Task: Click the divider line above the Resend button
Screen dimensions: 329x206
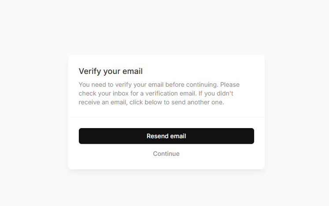Action: pyautogui.click(x=166, y=118)
